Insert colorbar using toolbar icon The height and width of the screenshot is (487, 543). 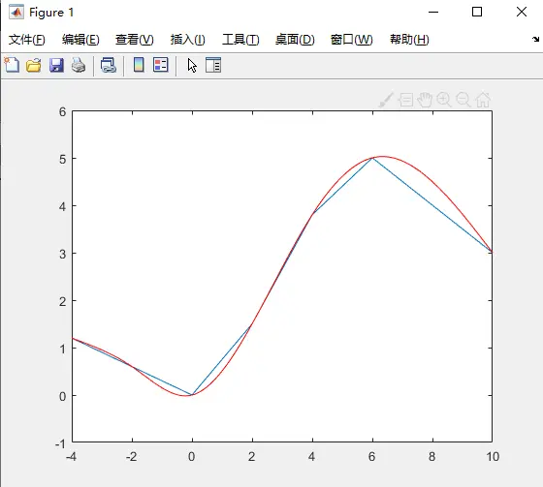pyautogui.click(x=139, y=65)
